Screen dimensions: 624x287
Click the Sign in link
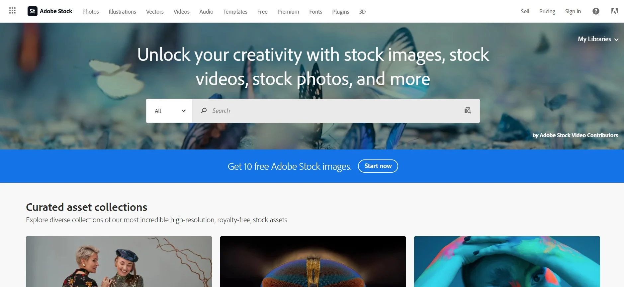pyautogui.click(x=573, y=11)
